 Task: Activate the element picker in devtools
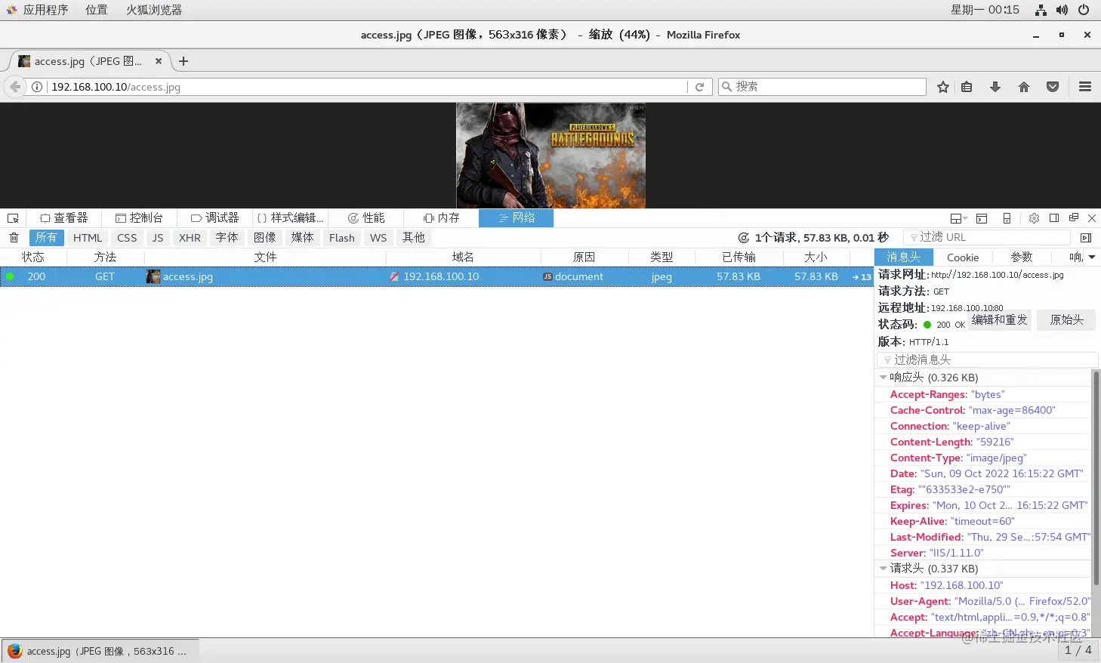point(13,218)
